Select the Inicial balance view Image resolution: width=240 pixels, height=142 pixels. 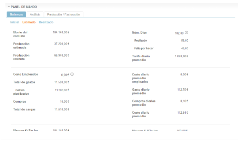(x=14, y=22)
